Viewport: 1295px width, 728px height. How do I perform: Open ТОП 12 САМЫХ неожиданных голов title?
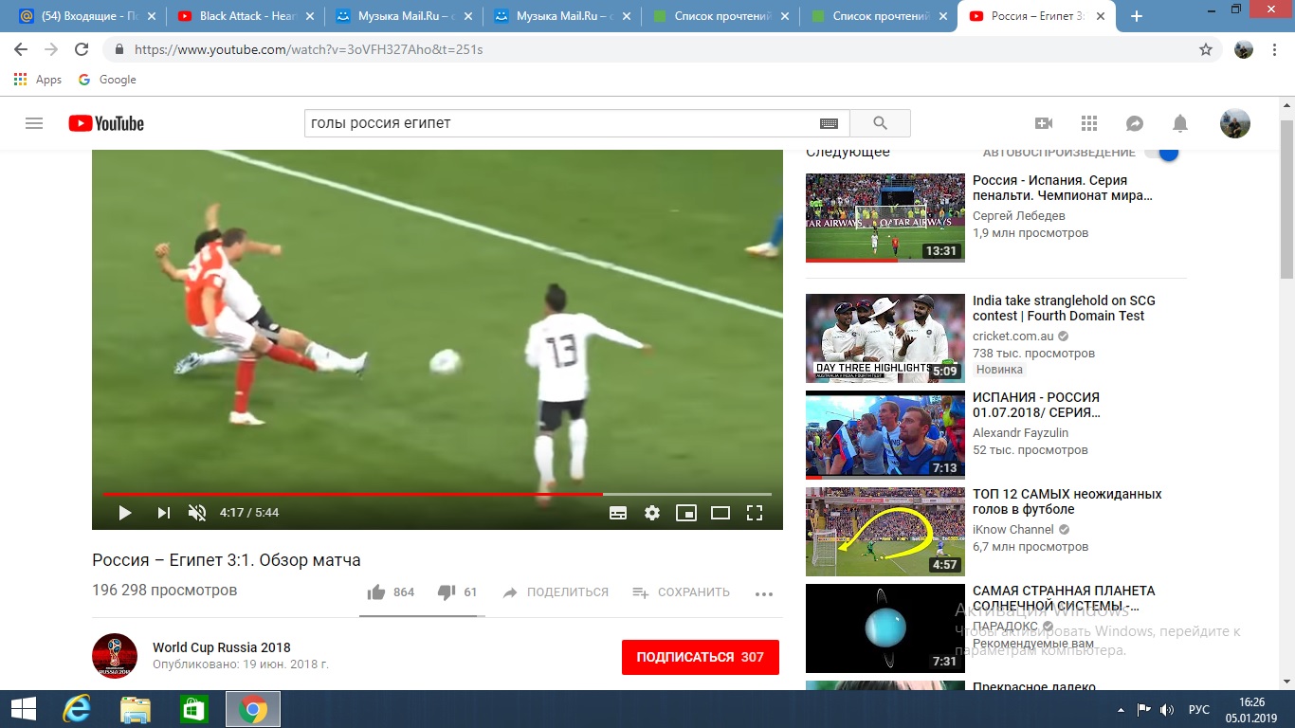click(x=1067, y=501)
